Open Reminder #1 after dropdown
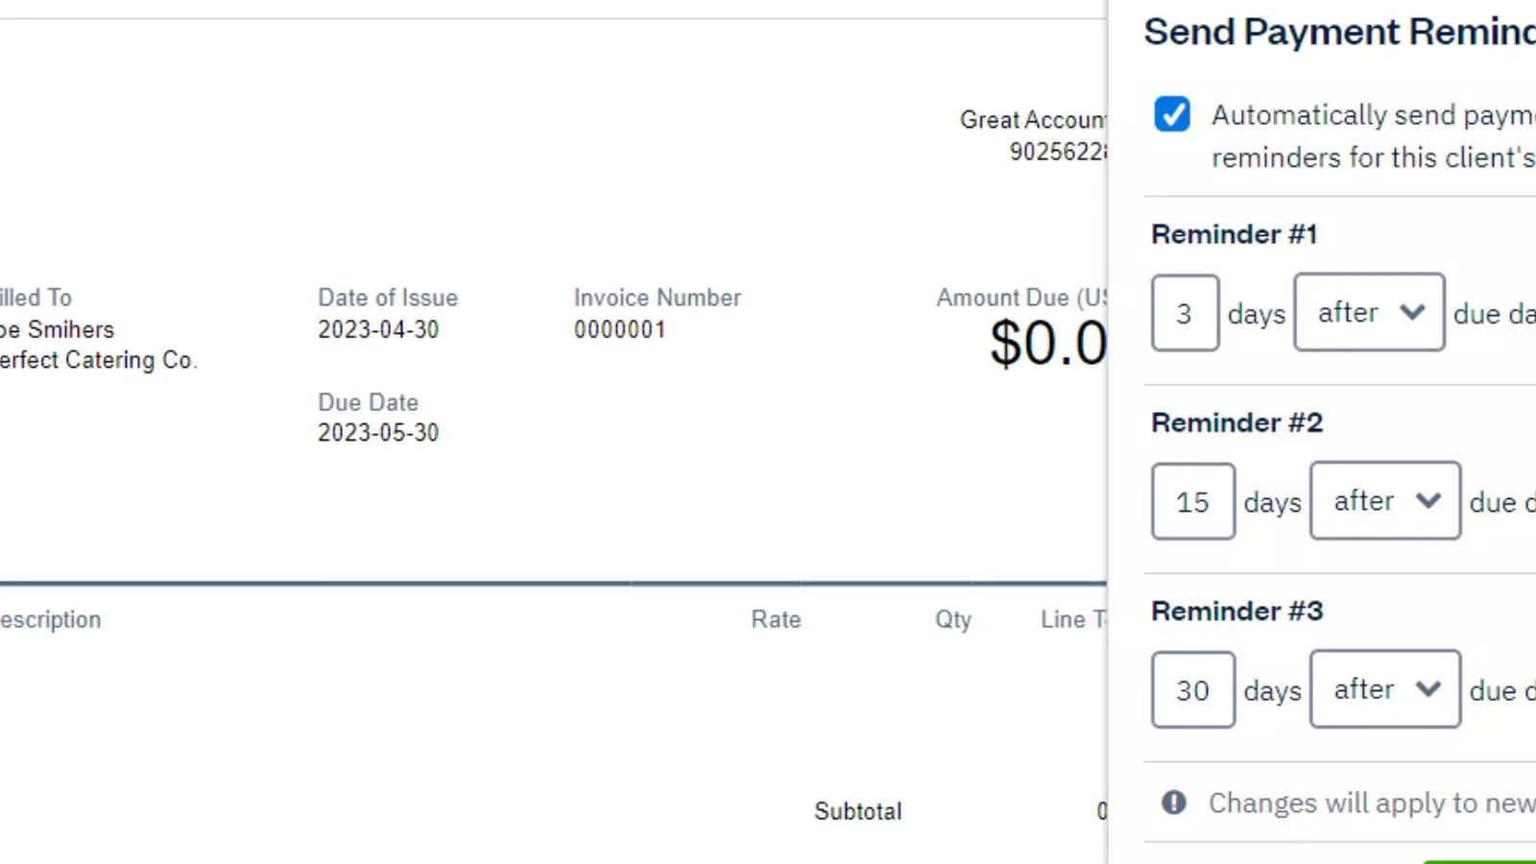 (1369, 312)
